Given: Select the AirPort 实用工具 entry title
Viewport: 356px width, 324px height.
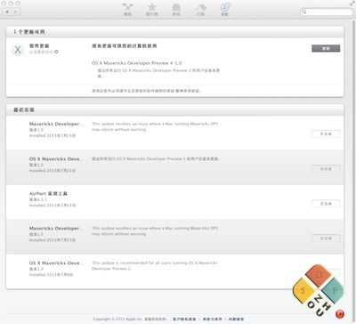Looking at the screenshot, I should [48, 193].
